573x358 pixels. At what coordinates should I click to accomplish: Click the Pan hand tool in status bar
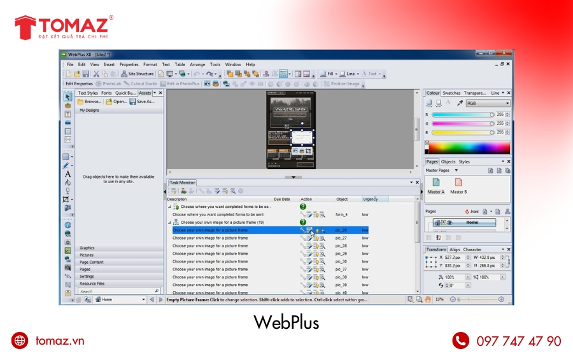click(x=428, y=299)
